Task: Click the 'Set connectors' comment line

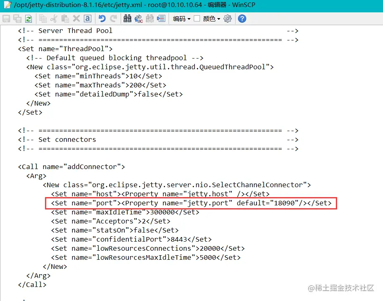Action: point(158,140)
